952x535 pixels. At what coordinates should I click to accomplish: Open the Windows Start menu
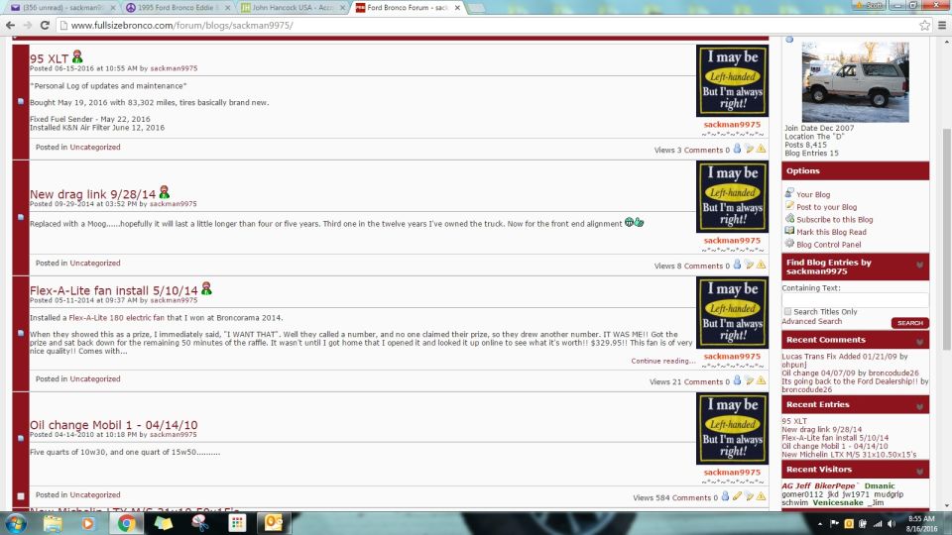(15, 523)
